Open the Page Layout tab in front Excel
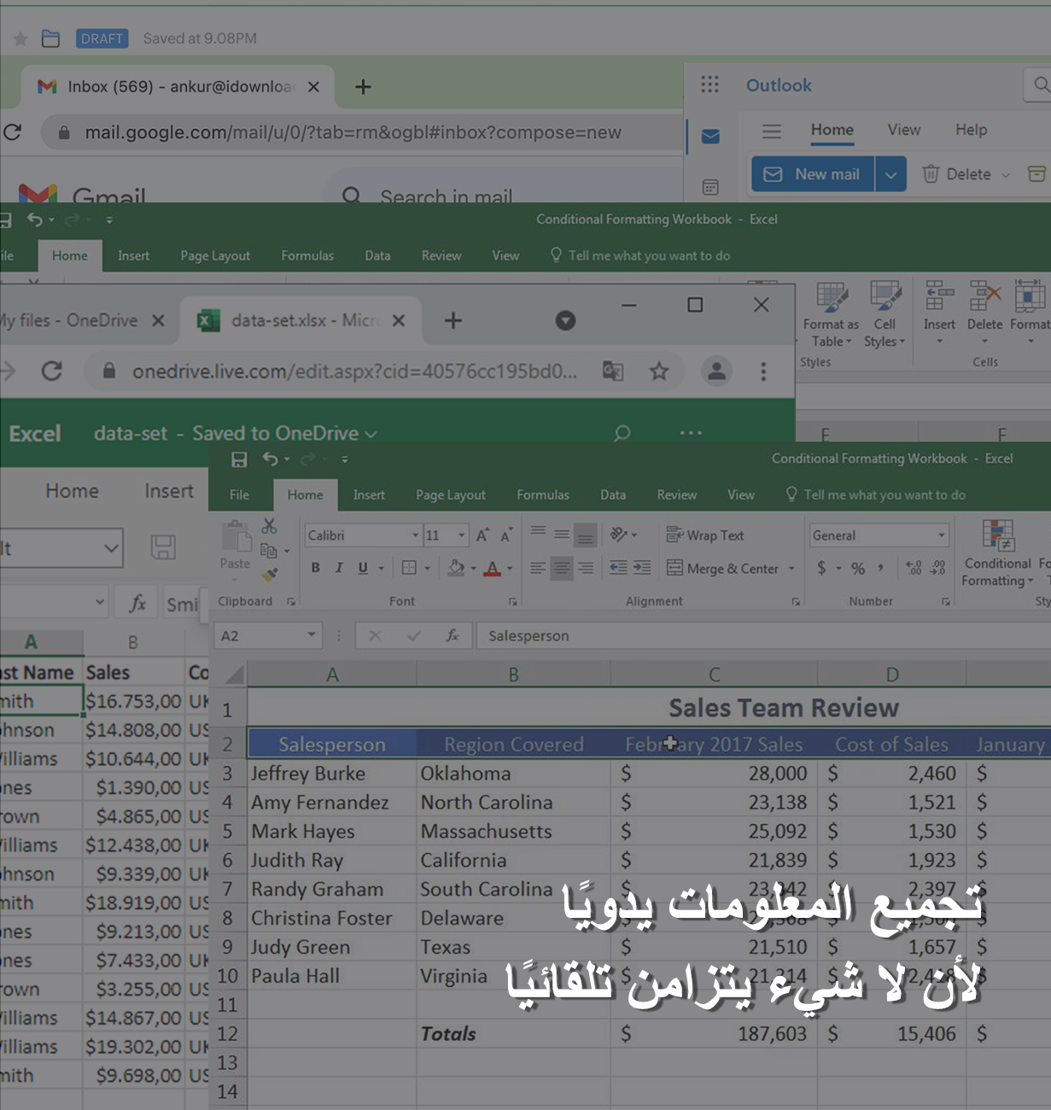The image size is (1051, 1110). pos(451,495)
